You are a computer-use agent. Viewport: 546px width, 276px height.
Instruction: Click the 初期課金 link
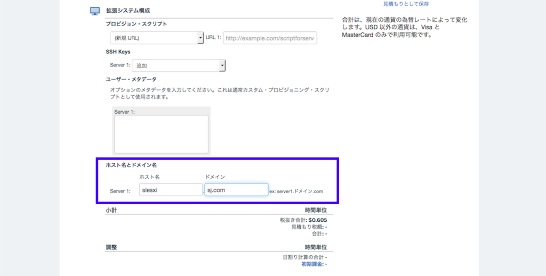[314, 264]
